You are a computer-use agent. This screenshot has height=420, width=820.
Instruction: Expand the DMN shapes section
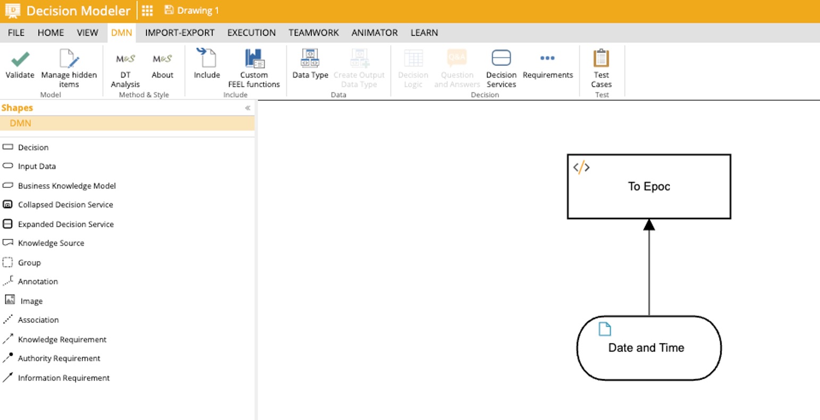(x=21, y=123)
